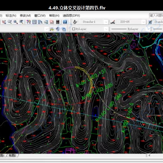The image size is (163, 163).
Task: Expand the ISO-25 dimension style dropdown
Action: pyautogui.click(x=144, y=22)
